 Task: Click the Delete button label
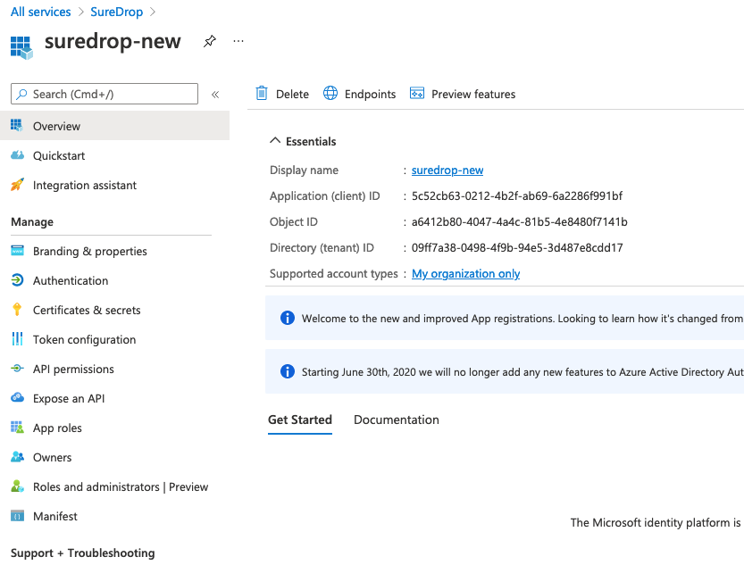292,94
